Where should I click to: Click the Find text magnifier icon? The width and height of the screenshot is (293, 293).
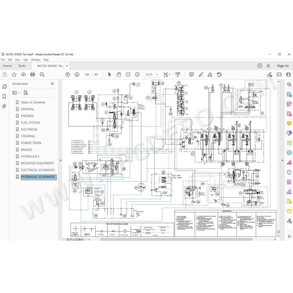42,75
